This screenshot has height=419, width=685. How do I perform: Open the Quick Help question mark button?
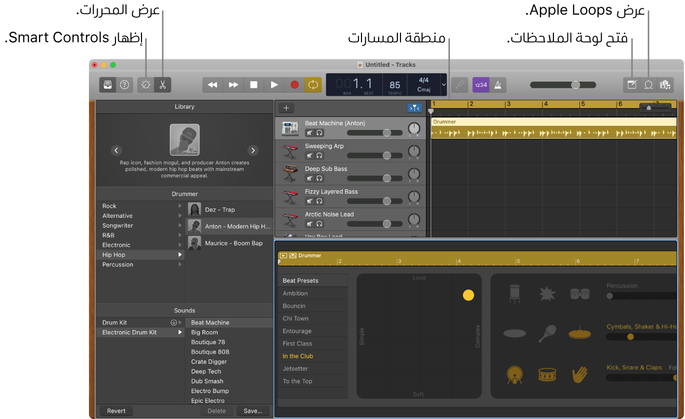click(125, 85)
